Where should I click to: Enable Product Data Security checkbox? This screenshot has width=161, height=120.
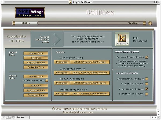(147, 84)
